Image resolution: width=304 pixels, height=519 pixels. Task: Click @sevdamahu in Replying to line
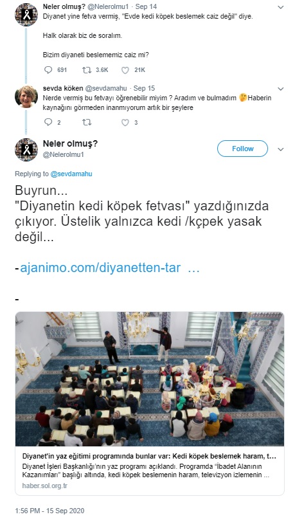pyautogui.click(x=71, y=174)
